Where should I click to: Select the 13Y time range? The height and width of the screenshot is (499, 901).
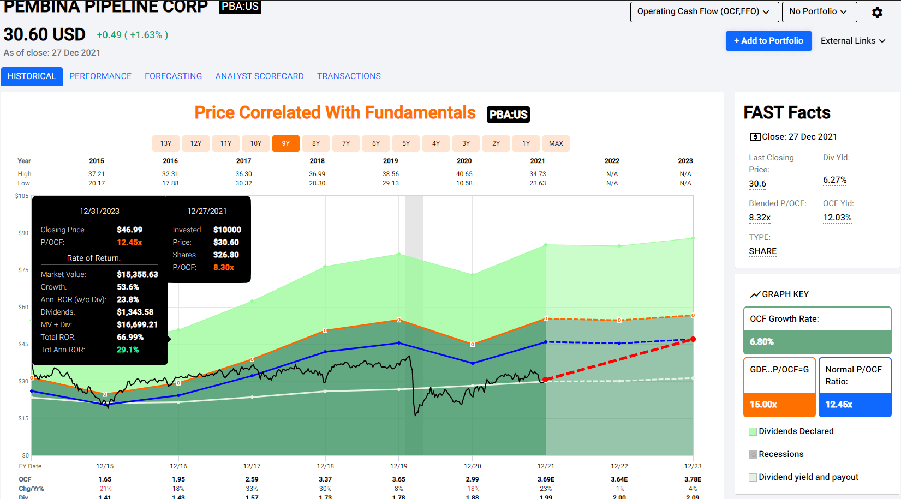click(166, 143)
